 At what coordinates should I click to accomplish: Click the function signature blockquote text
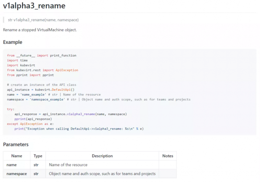point(43,20)
